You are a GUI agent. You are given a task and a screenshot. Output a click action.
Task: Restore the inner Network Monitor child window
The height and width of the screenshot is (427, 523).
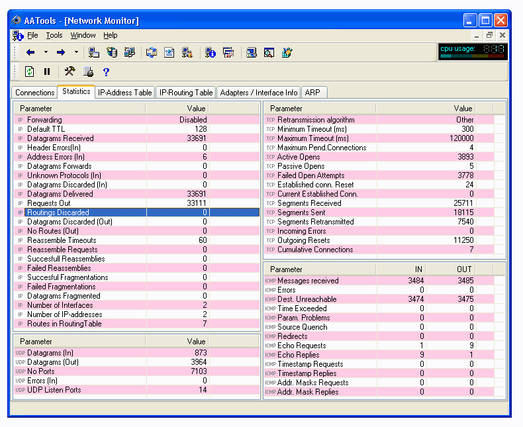[489, 35]
